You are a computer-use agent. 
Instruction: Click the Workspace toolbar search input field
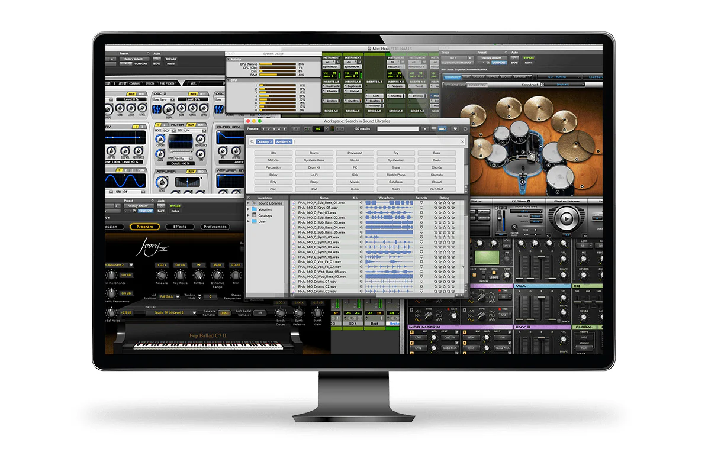[x=398, y=128]
